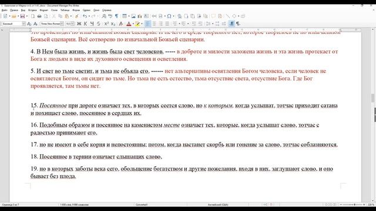Open the Формат menu
The width and height of the screenshot is (376, 211).
(x=44, y=11)
